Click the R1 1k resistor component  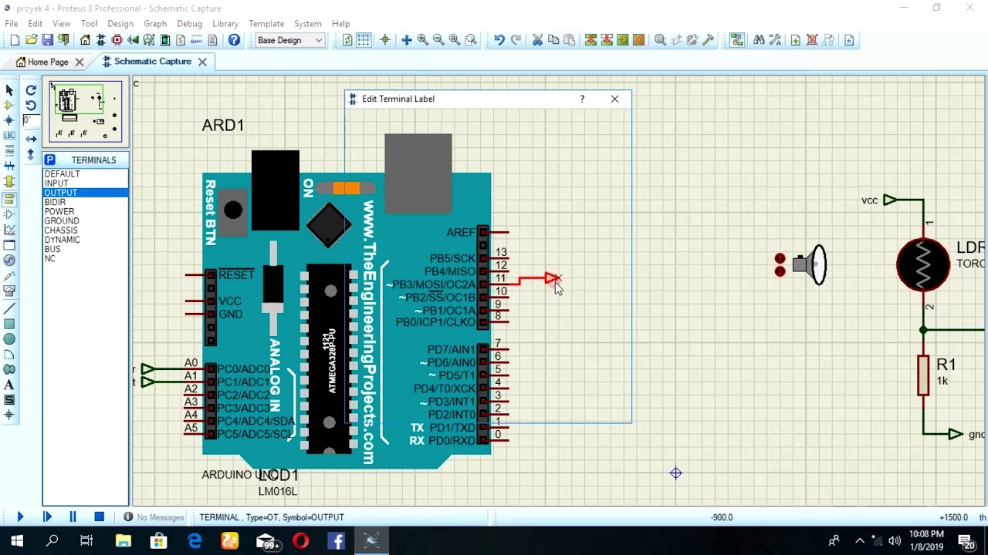923,375
